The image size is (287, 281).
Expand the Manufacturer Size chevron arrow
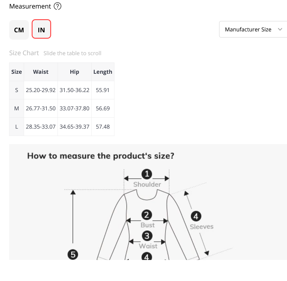[280, 29]
